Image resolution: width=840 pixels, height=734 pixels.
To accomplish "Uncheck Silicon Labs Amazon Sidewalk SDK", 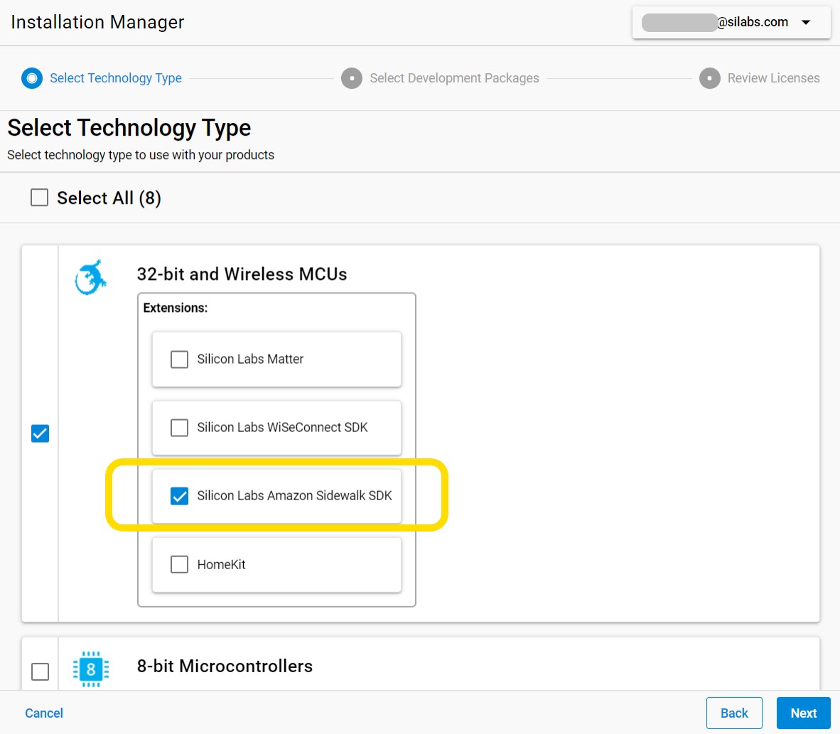I will pyautogui.click(x=180, y=496).
